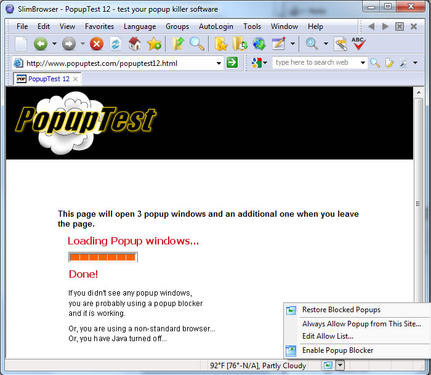The image size is (431, 375).
Task: Open the AutoLogin menu
Action: point(216,26)
